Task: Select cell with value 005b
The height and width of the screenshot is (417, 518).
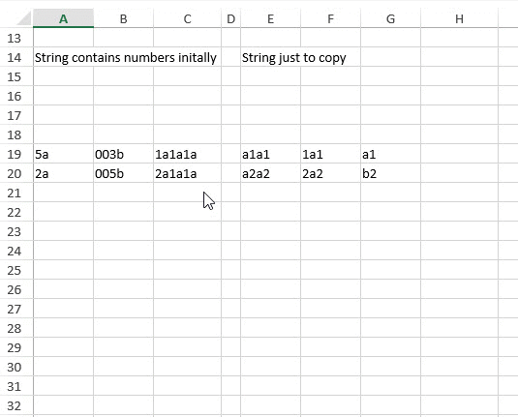Action: (x=124, y=173)
